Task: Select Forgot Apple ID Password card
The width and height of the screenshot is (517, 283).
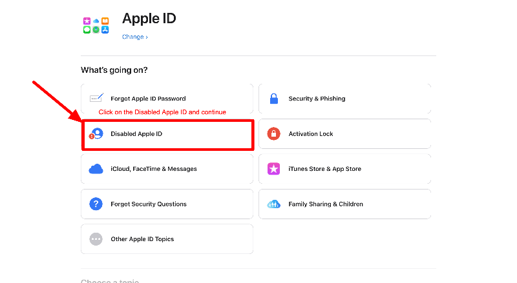Action: [167, 99]
